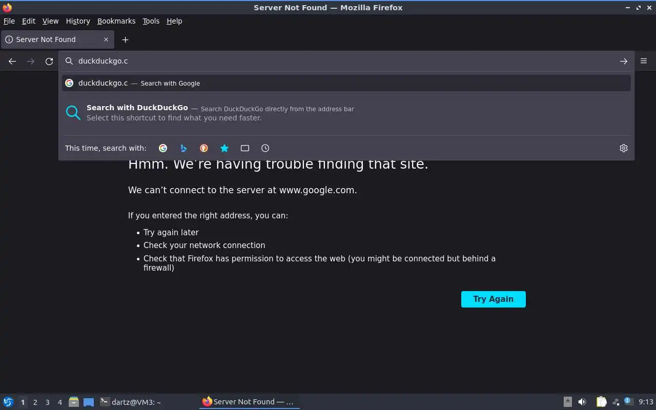
Task: Open file manager icon in taskbar
Action: (73, 402)
